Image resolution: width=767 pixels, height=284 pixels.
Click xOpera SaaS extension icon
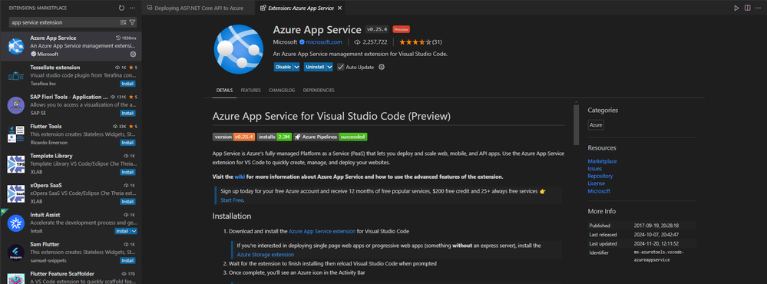pyautogui.click(x=15, y=193)
